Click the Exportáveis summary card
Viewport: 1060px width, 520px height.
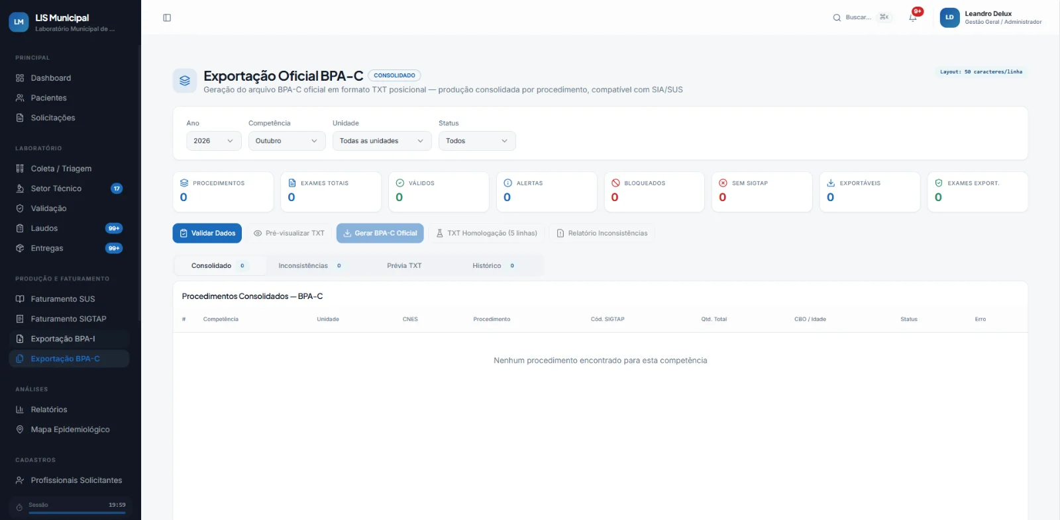pos(870,192)
